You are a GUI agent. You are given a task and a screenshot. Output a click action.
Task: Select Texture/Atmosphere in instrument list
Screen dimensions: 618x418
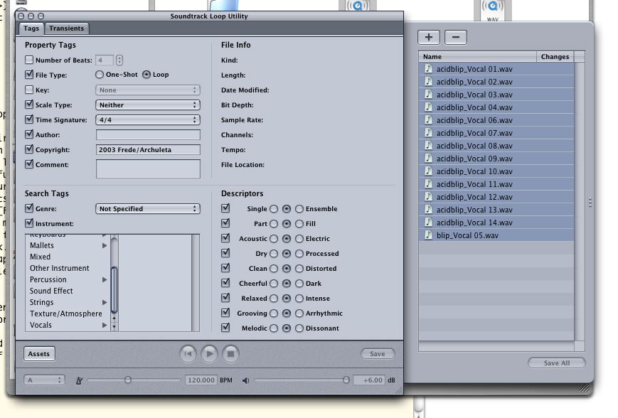pyautogui.click(x=66, y=314)
